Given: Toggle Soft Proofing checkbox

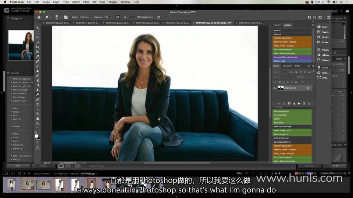Looking at the screenshot, I should coord(87,166).
